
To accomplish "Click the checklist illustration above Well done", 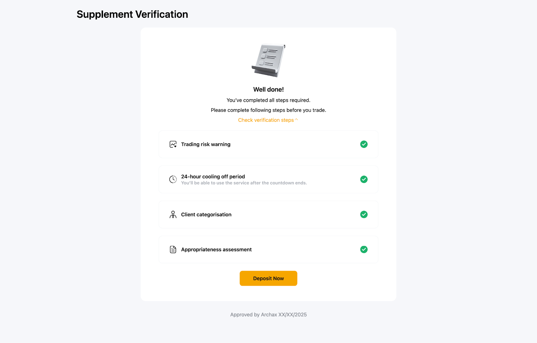I will (x=268, y=61).
